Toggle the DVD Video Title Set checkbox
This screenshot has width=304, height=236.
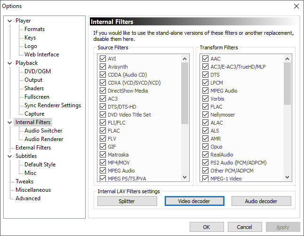tap(103, 115)
